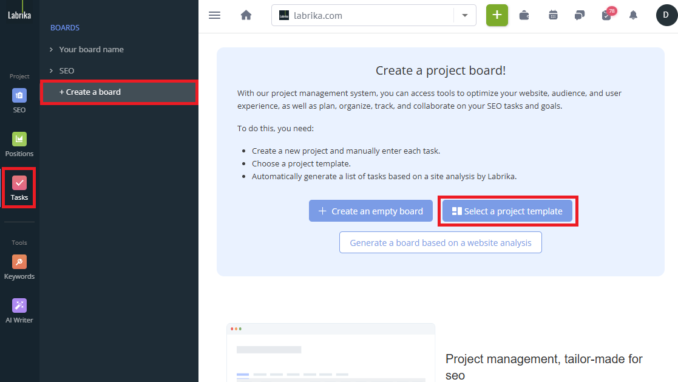Launch the AI Writer tool
678x382 pixels.
pyautogui.click(x=19, y=305)
